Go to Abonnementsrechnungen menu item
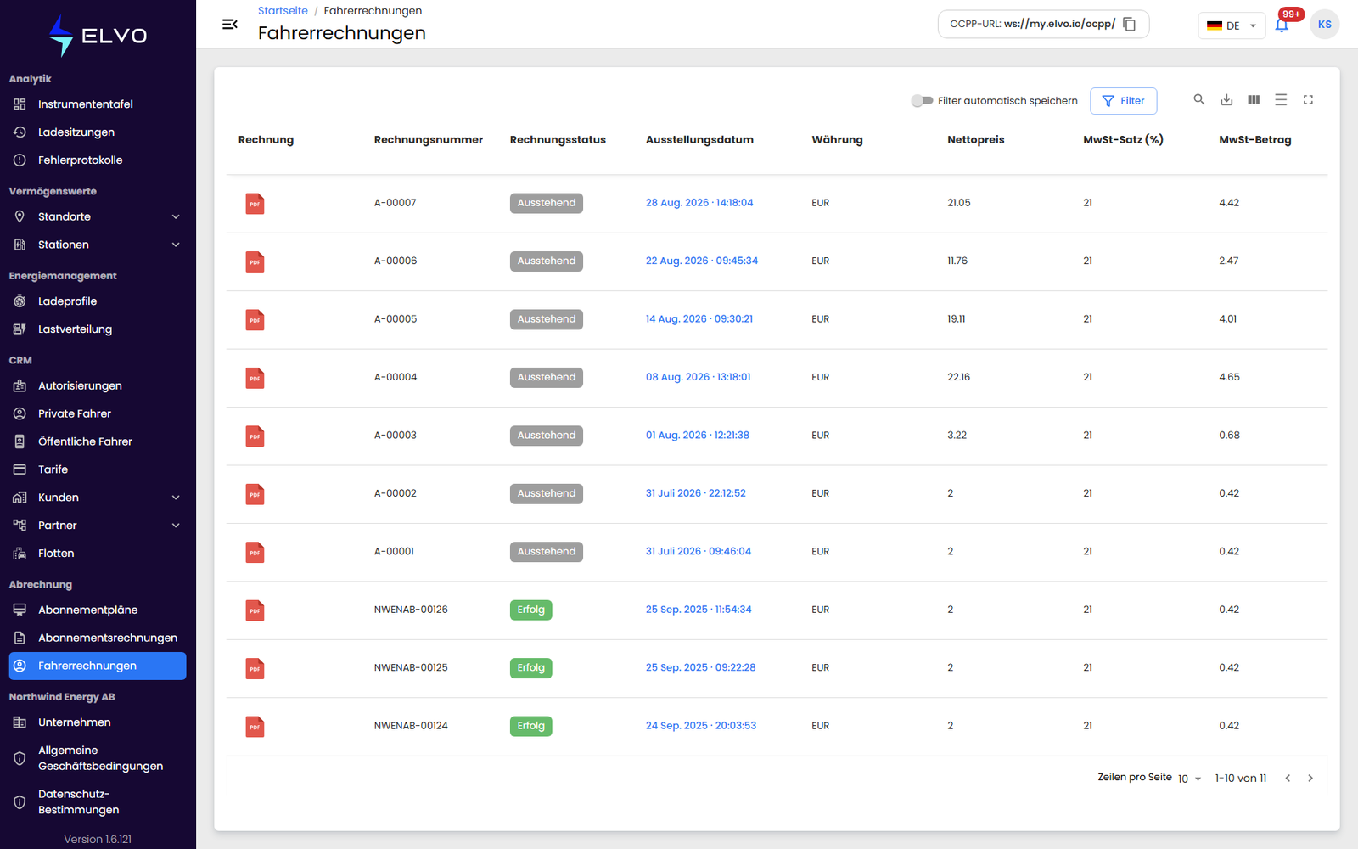 click(x=98, y=638)
